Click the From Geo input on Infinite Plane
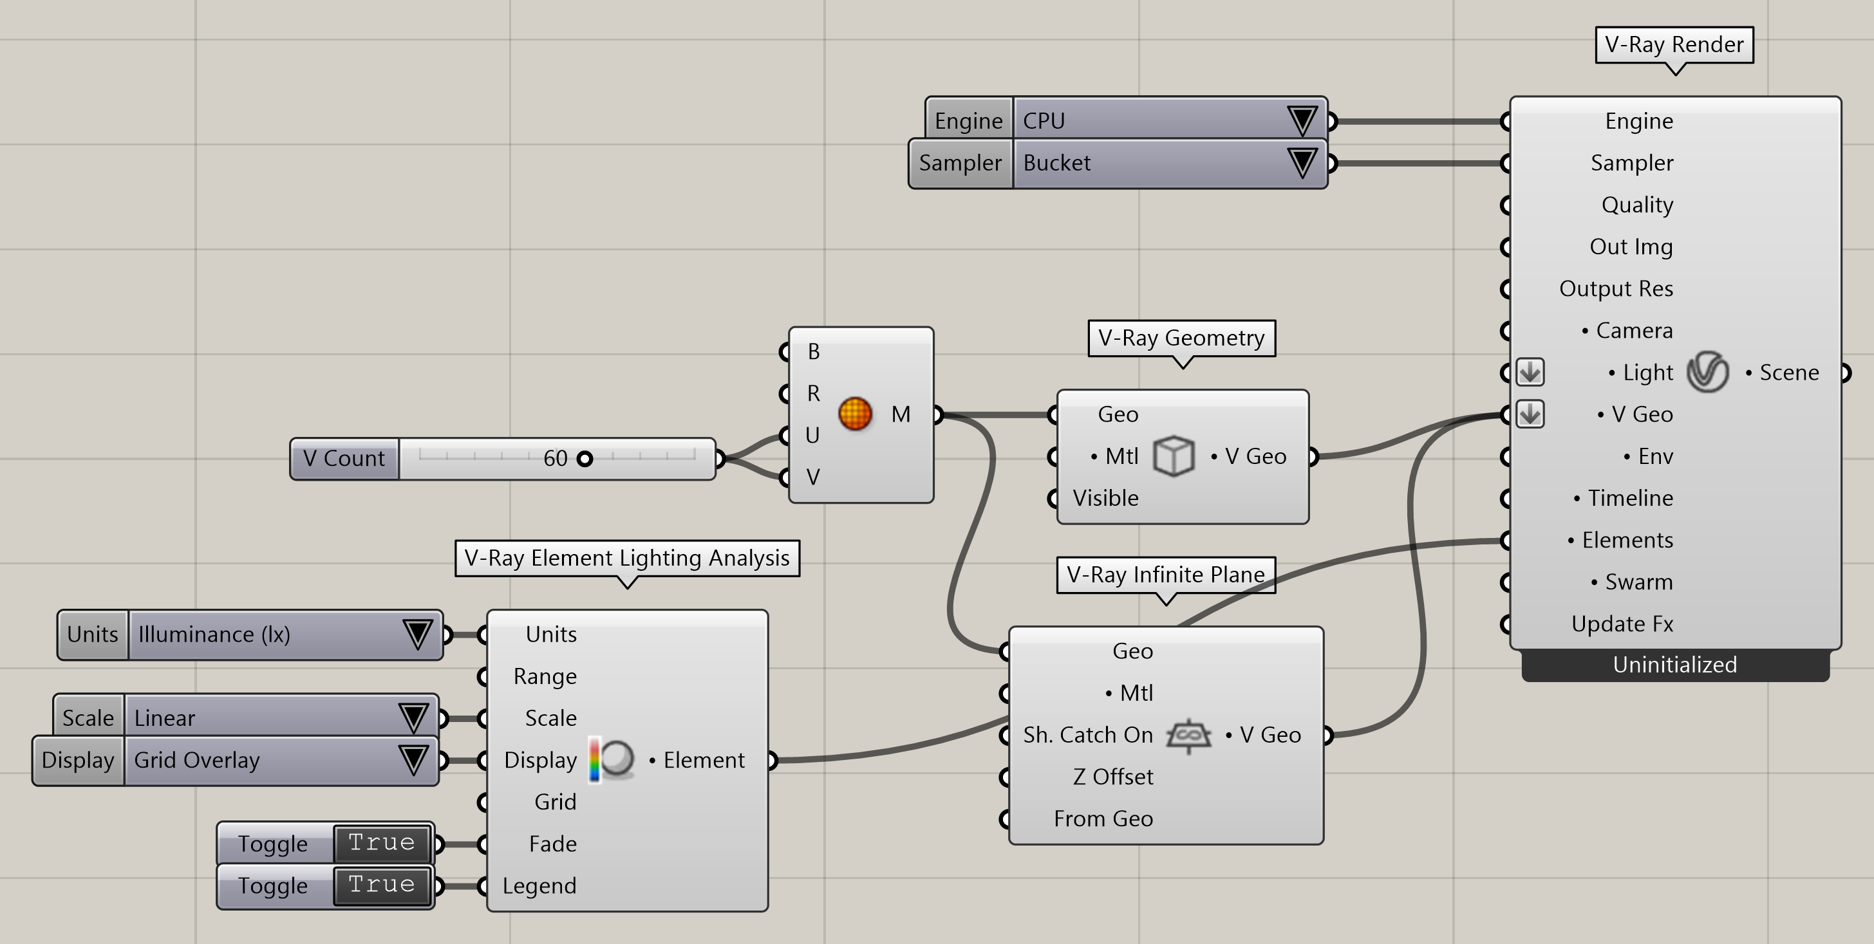The width and height of the screenshot is (1874, 944). (1103, 819)
